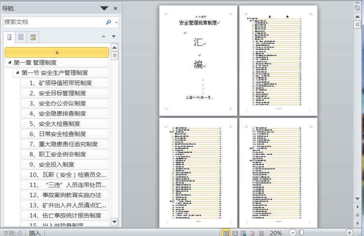Click the zoom slider handle

tap(301, 232)
